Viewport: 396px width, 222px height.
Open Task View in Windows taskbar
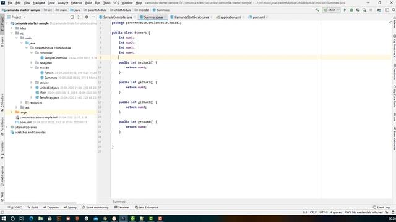click(x=22, y=218)
